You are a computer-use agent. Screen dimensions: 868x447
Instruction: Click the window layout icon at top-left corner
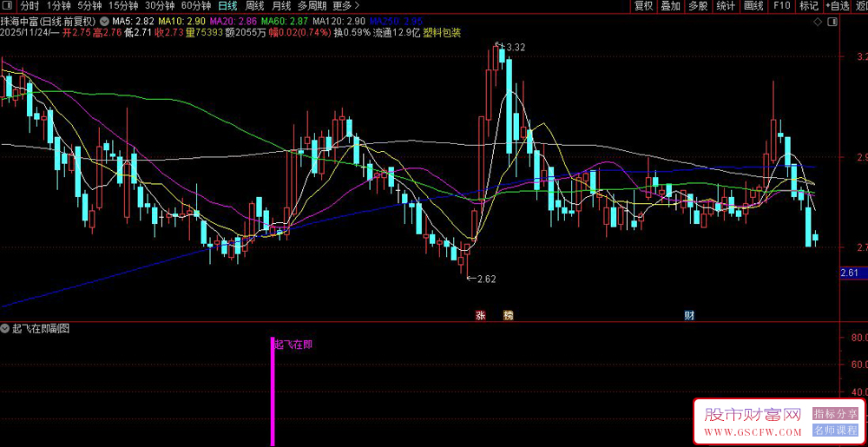8,6
